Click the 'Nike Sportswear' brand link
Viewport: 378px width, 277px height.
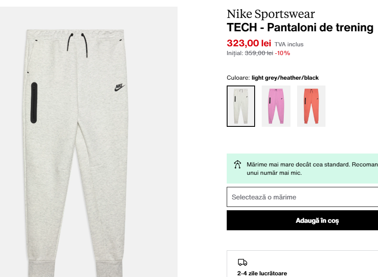click(271, 14)
